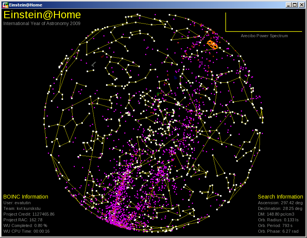Click International Year of Astronomy 2009 text
The image size is (307, 238).
pyautogui.click(x=42, y=24)
